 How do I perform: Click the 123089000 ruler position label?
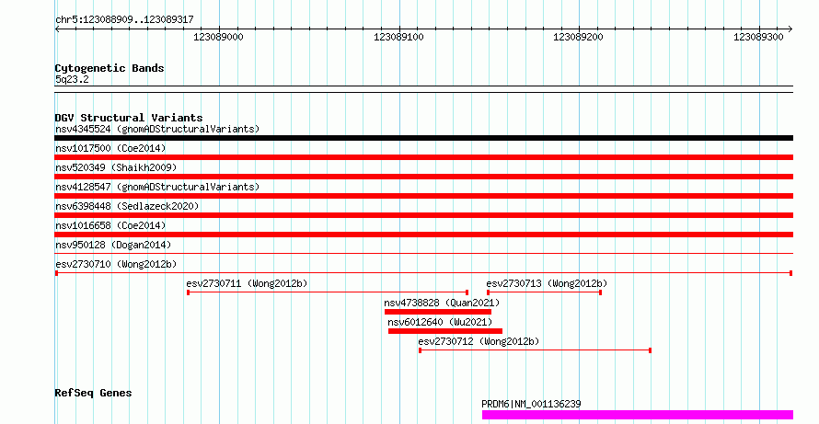point(218,37)
